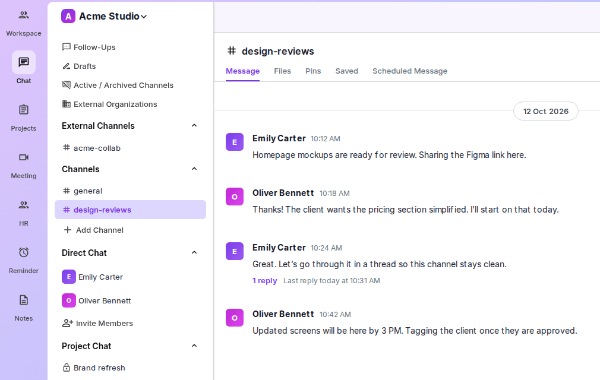Switch to the Saved tab
The width and height of the screenshot is (600, 380).
(347, 71)
